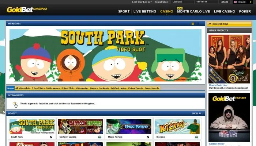This screenshot has width=256, height=146.
Task: Open the Goldbet Poker text link
Action: 217,144
